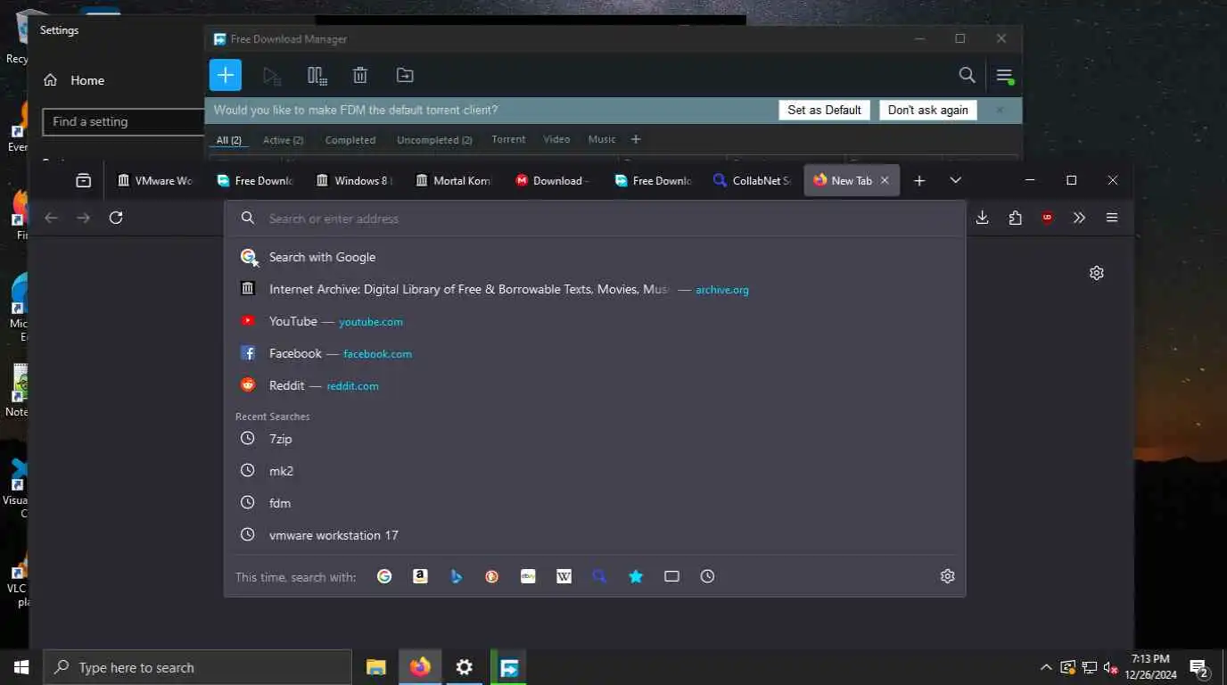The image size is (1227, 685).
Task: Click FDM delete trash icon
Action: [x=360, y=76]
